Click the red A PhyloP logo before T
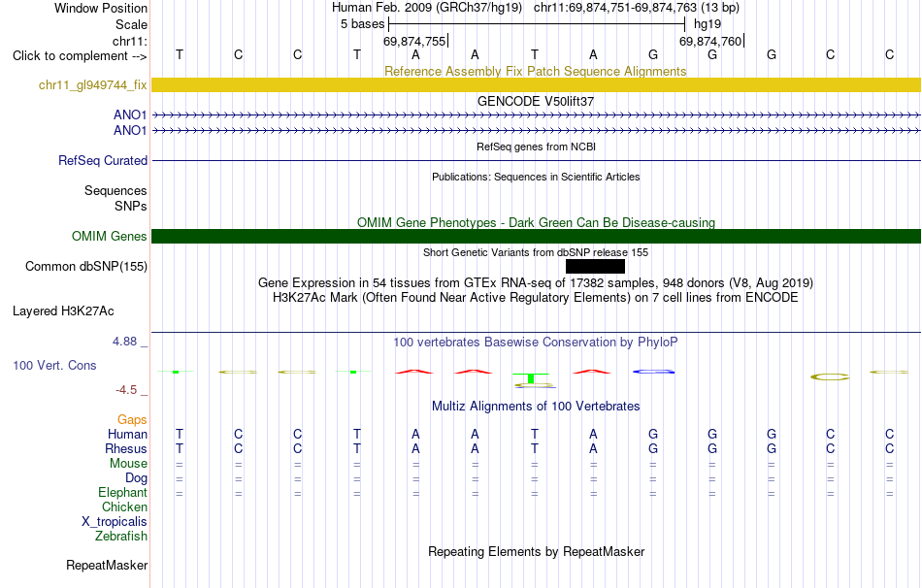This screenshot has width=922, height=588. 474,371
